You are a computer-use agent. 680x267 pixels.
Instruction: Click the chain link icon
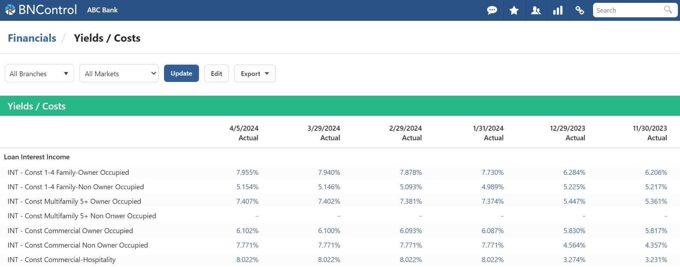[x=580, y=10]
